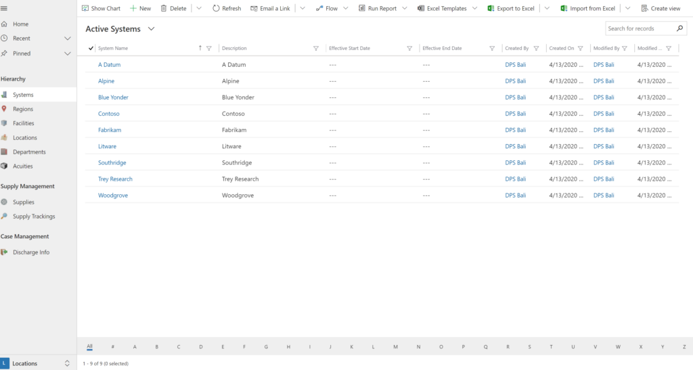
Task: Click the Create view button
Action: tap(661, 8)
